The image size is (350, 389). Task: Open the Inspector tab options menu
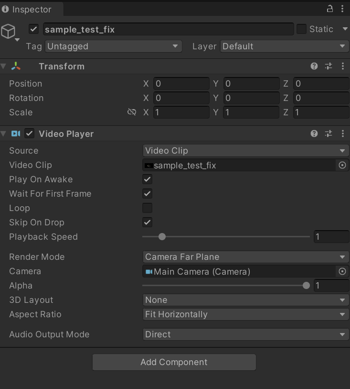[x=342, y=9]
